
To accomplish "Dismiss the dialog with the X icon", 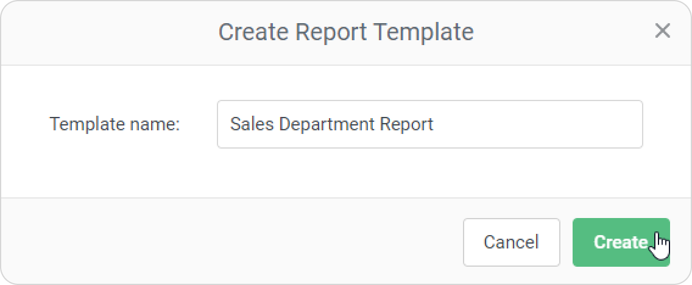I will (x=662, y=31).
